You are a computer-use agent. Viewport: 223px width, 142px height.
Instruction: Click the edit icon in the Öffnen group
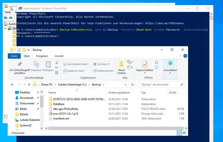tap(157, 67)
